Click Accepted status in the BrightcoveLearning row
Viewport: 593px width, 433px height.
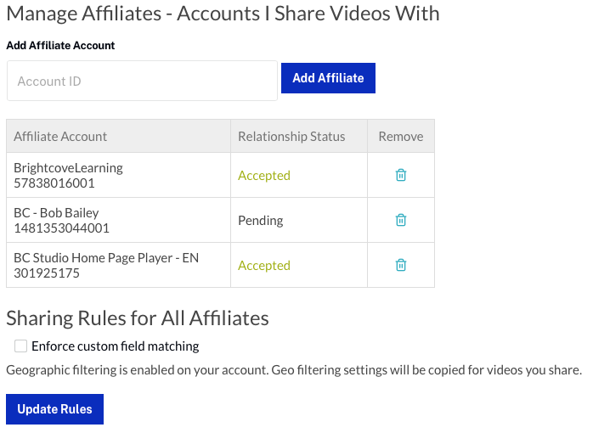(264, 175)
